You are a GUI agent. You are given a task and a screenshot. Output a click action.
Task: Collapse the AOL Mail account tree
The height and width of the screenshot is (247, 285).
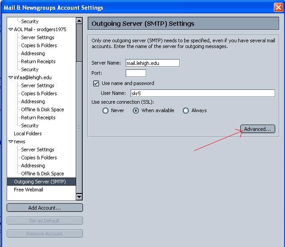click(11, 29)
